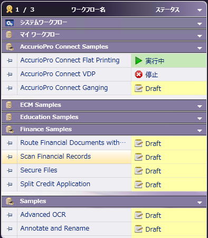Click the green running play icon
Screen dimensions: 208x238
tap(138, 61)
